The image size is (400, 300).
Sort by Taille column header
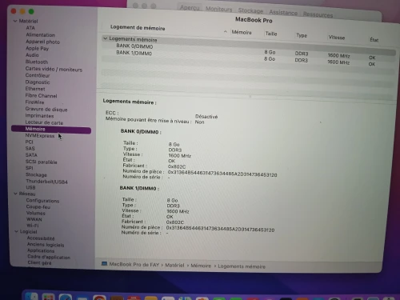(x=271, y=34)
